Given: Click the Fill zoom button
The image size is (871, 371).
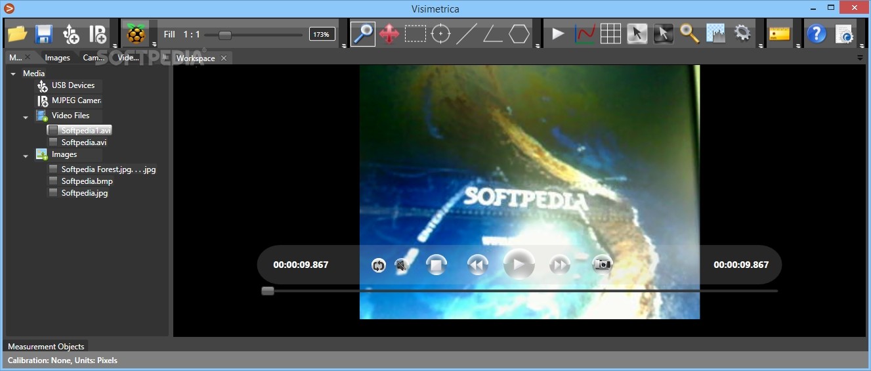Looking at the screenshot, I should pyautogui.click(x=169, y=34).
